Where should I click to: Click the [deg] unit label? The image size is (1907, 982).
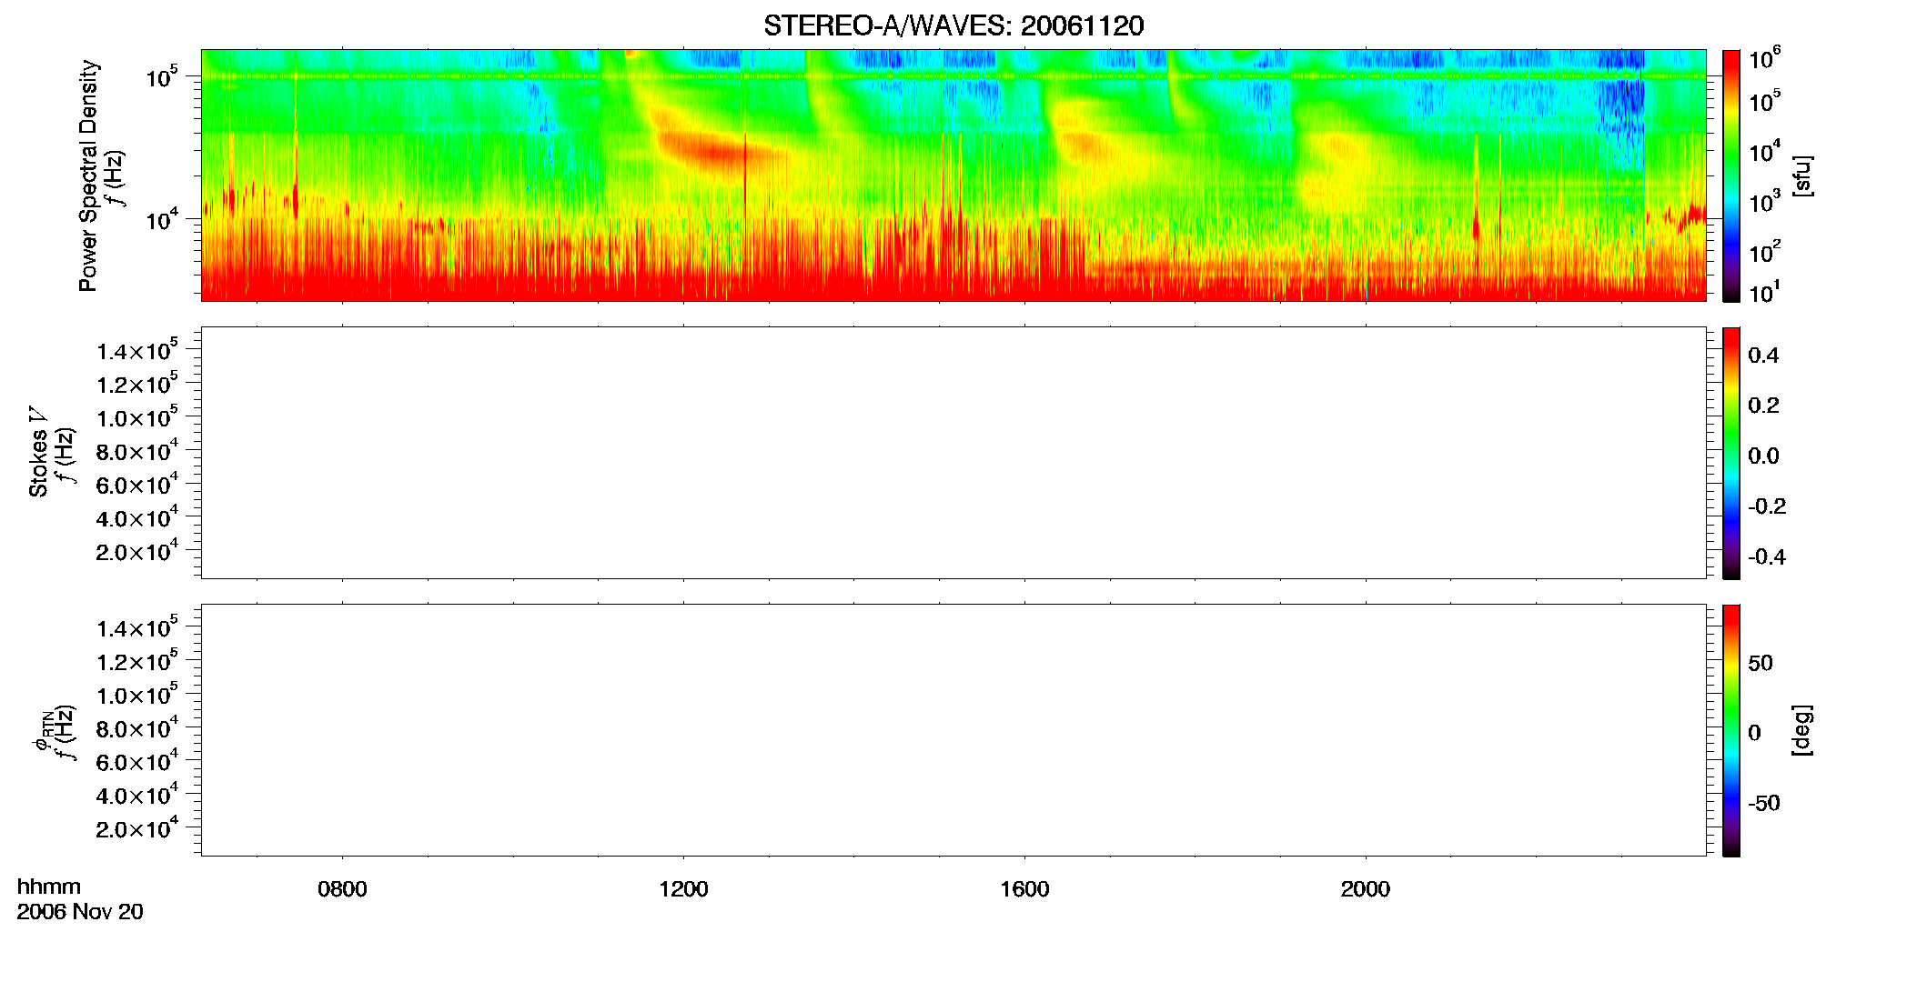tap(1802, 730)
